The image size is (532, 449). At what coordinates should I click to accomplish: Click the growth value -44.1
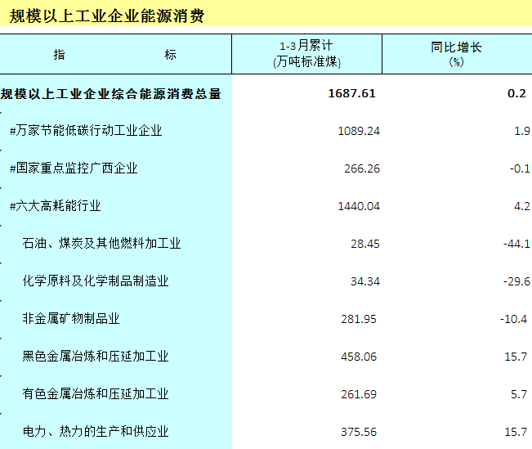click(515, 244)
